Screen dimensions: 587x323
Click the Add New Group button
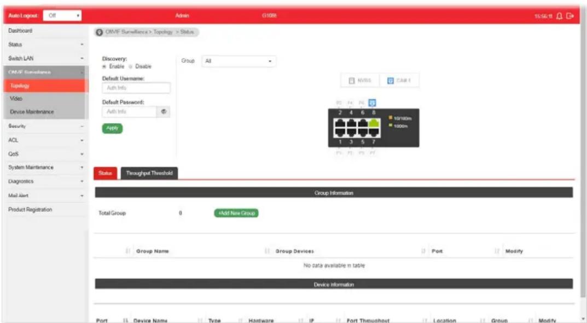236,213
